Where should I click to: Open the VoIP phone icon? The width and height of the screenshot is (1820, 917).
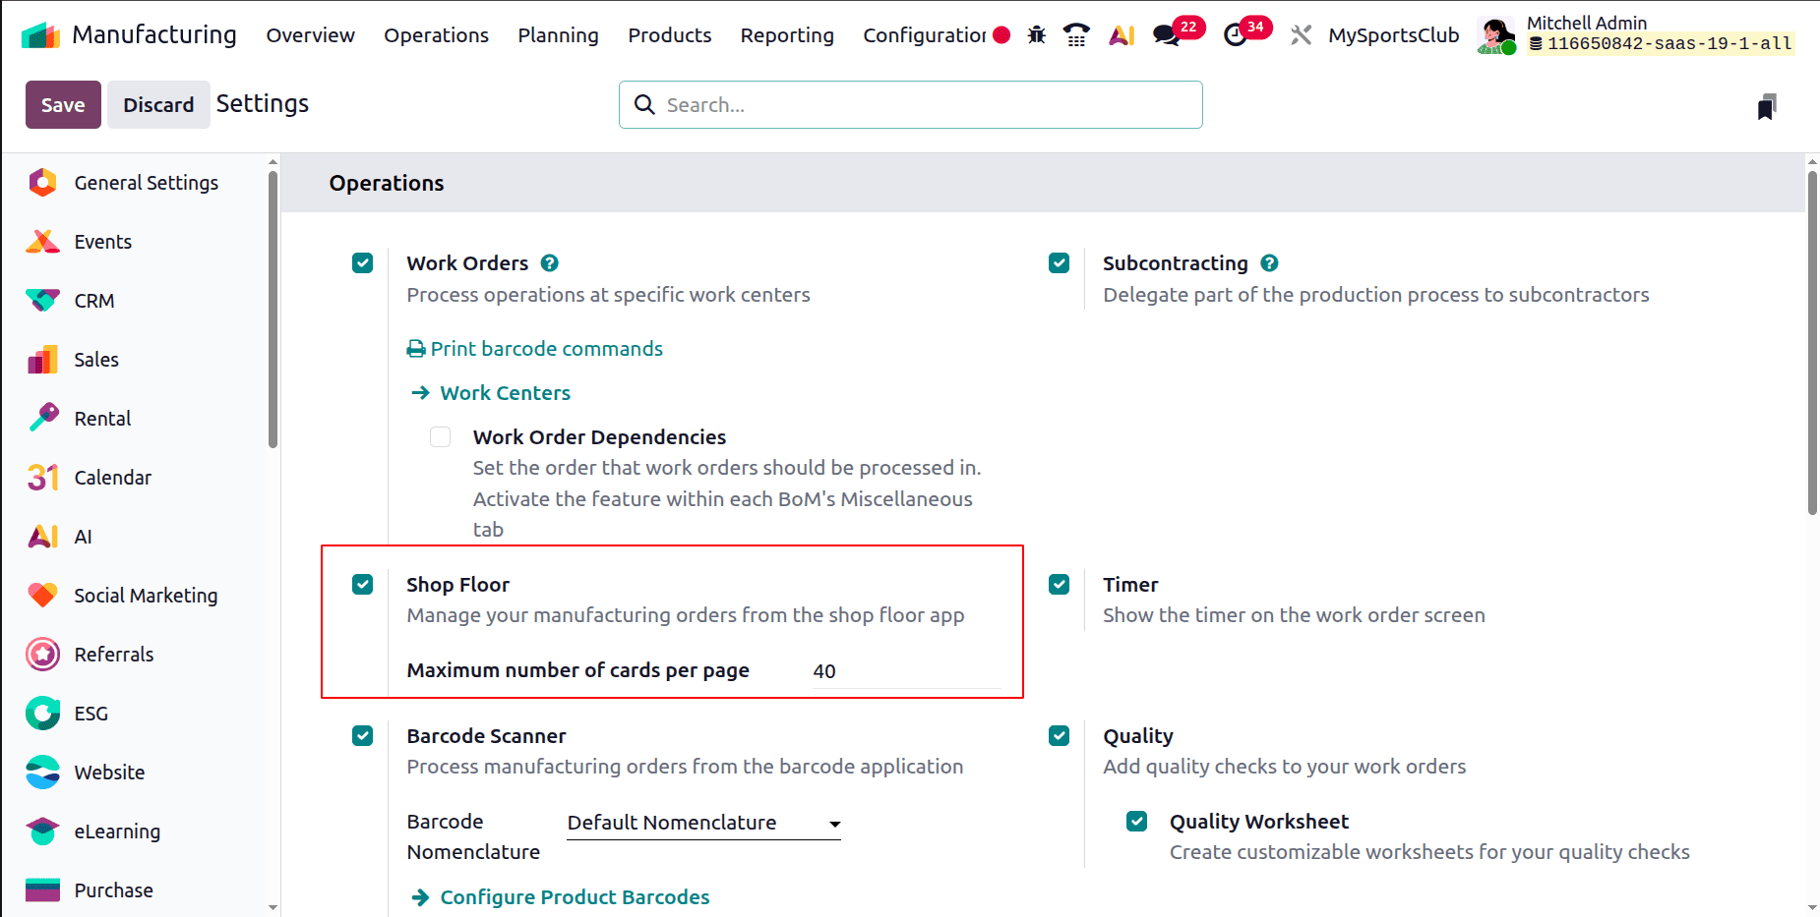(x=1077, y=35)
